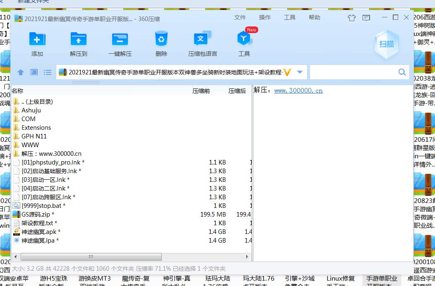This screenshot has width=435, height=286.
Task: Sort files by the 名称 column header
Action: pyautogui.click(x=18, y=91)
